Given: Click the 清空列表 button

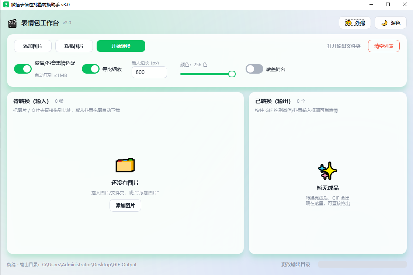Looking at the screenshot, I should (384, 46).
